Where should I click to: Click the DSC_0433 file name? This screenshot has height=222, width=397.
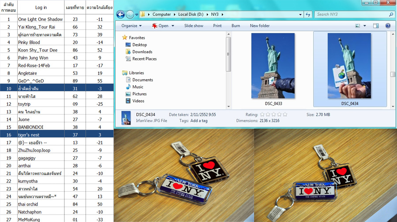[273, 104]
